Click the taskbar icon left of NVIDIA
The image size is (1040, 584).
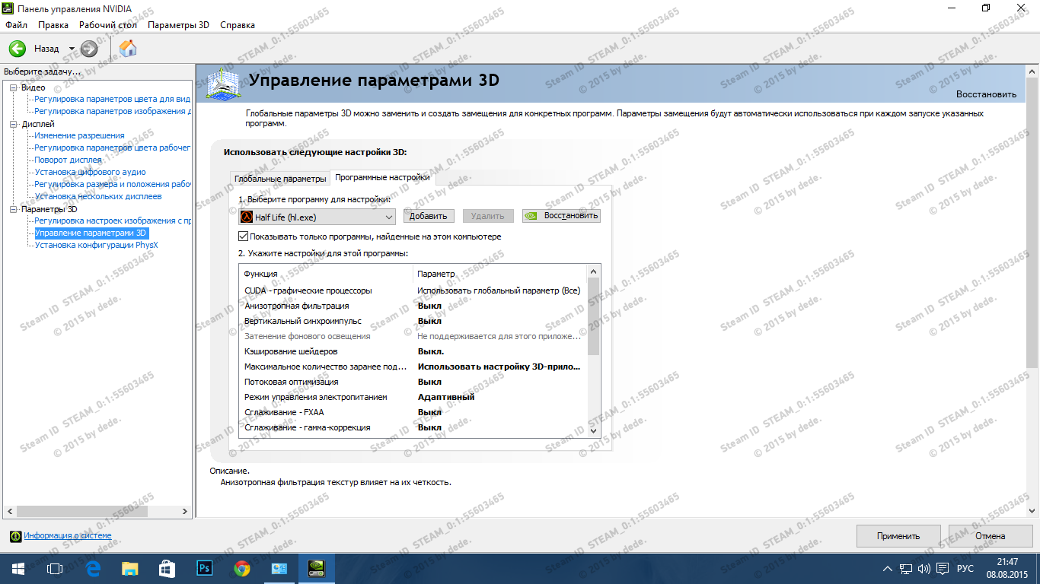[279, 568]
